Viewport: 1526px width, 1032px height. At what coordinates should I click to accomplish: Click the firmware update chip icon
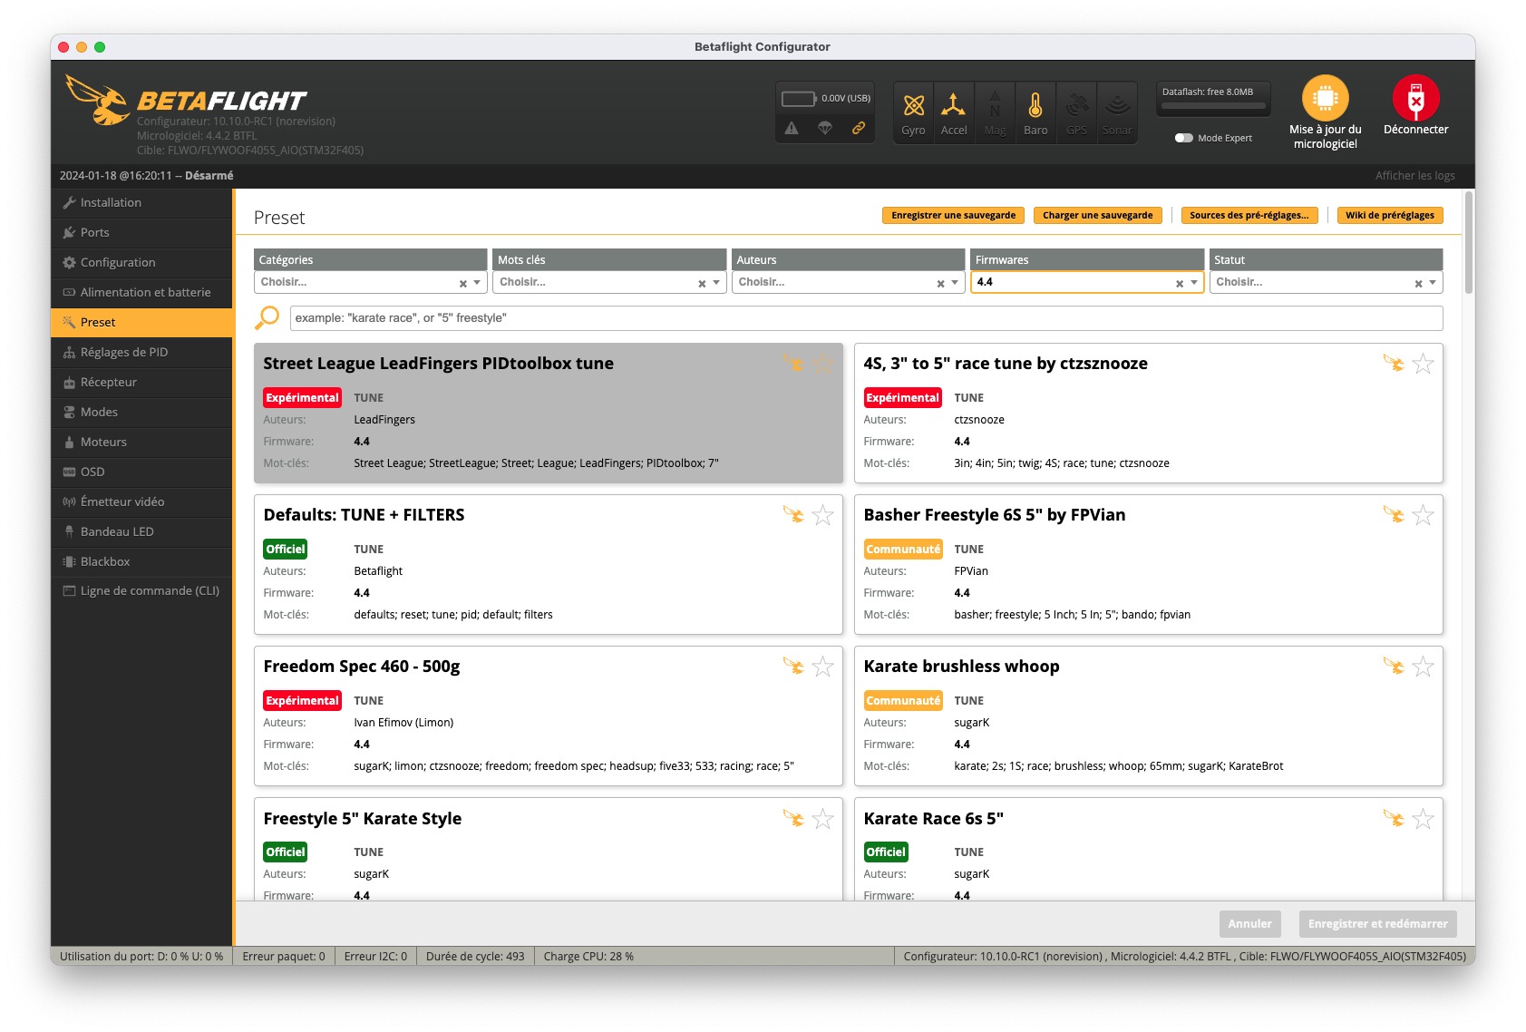pyautogui.click(x=1326, y=98)
